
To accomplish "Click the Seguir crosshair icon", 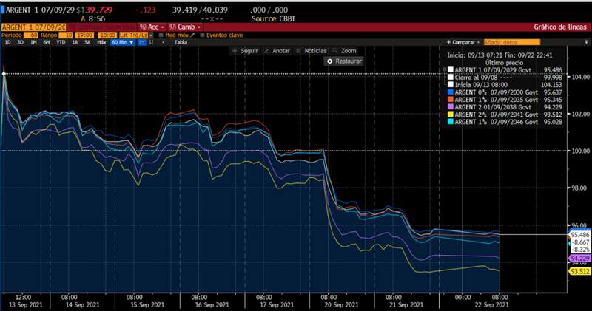I will click(x=235, y=50).
